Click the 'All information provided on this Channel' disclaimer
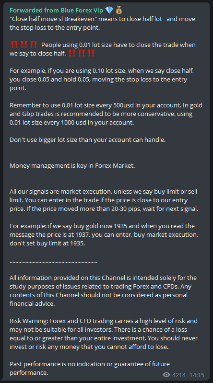213x383 pixels. [103, 291]
